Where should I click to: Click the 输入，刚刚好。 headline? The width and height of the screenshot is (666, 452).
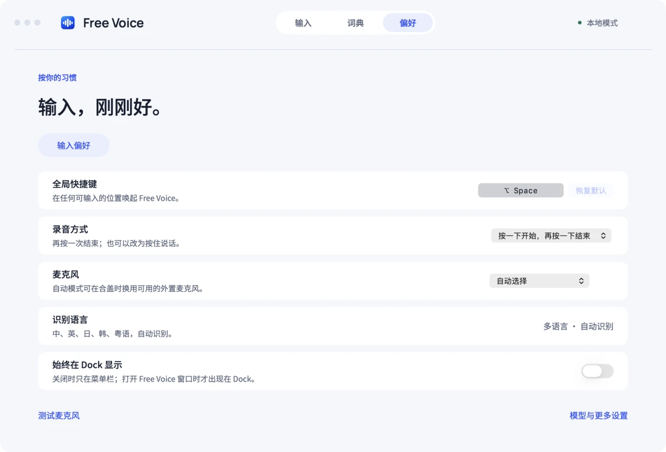(x=100, y=107)
